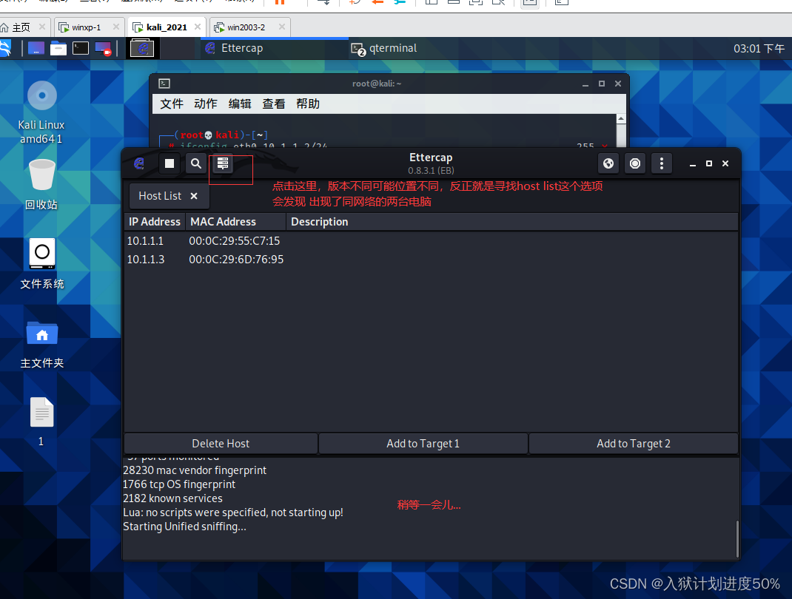Click the terminal window scrollbar up arrow
The image size is (792, 599).
pos(621,119)
